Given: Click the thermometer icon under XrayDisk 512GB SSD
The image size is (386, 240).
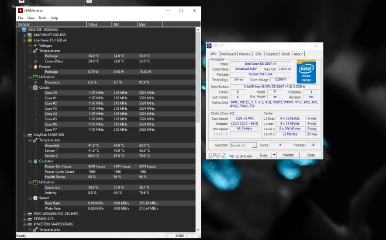Looking at the screenshot, I should pos(35,140).
